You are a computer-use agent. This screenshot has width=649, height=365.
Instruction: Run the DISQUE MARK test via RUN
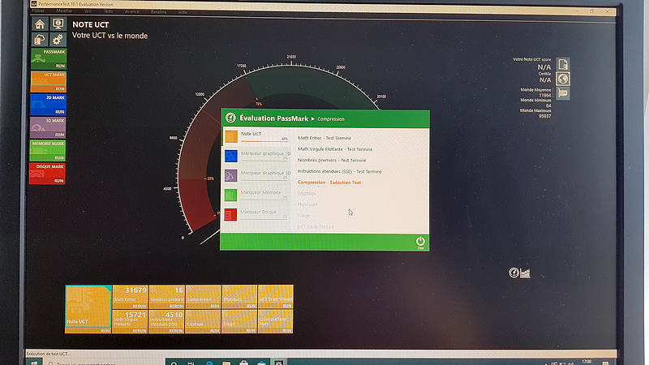[x=59, y=180]
